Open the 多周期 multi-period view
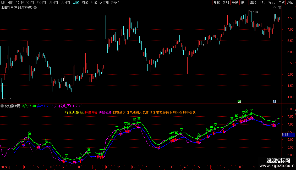Image resolution: width=296 pixels, height=170 pixels. [104, 2]
